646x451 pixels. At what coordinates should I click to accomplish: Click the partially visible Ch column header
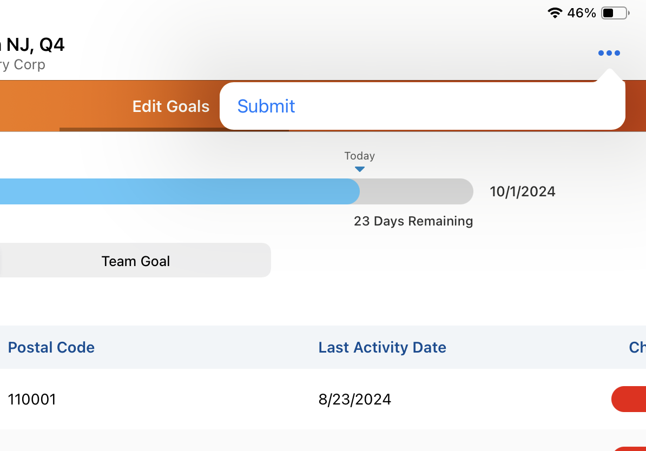tap(637, 347)
